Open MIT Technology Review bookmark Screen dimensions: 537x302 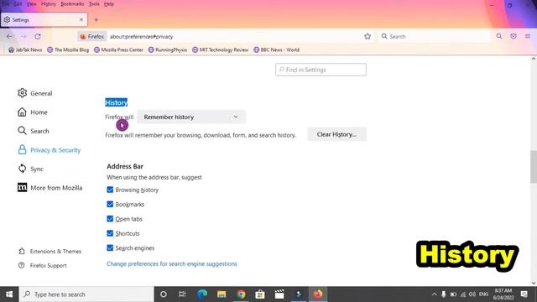(x=220, y=50)
